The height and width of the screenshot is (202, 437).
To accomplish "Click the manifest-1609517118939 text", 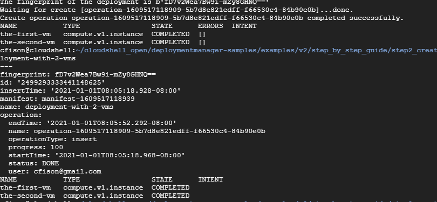I will [88, 99].
